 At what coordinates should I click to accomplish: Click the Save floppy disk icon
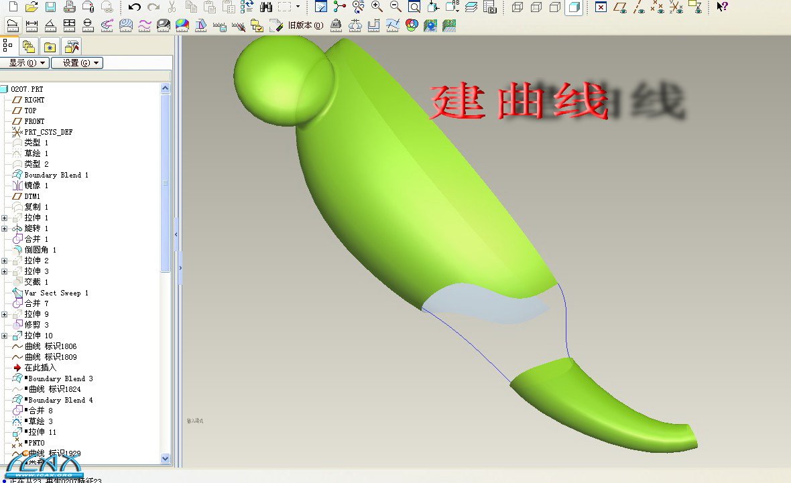pyautogui.click(x=50, y=7)
